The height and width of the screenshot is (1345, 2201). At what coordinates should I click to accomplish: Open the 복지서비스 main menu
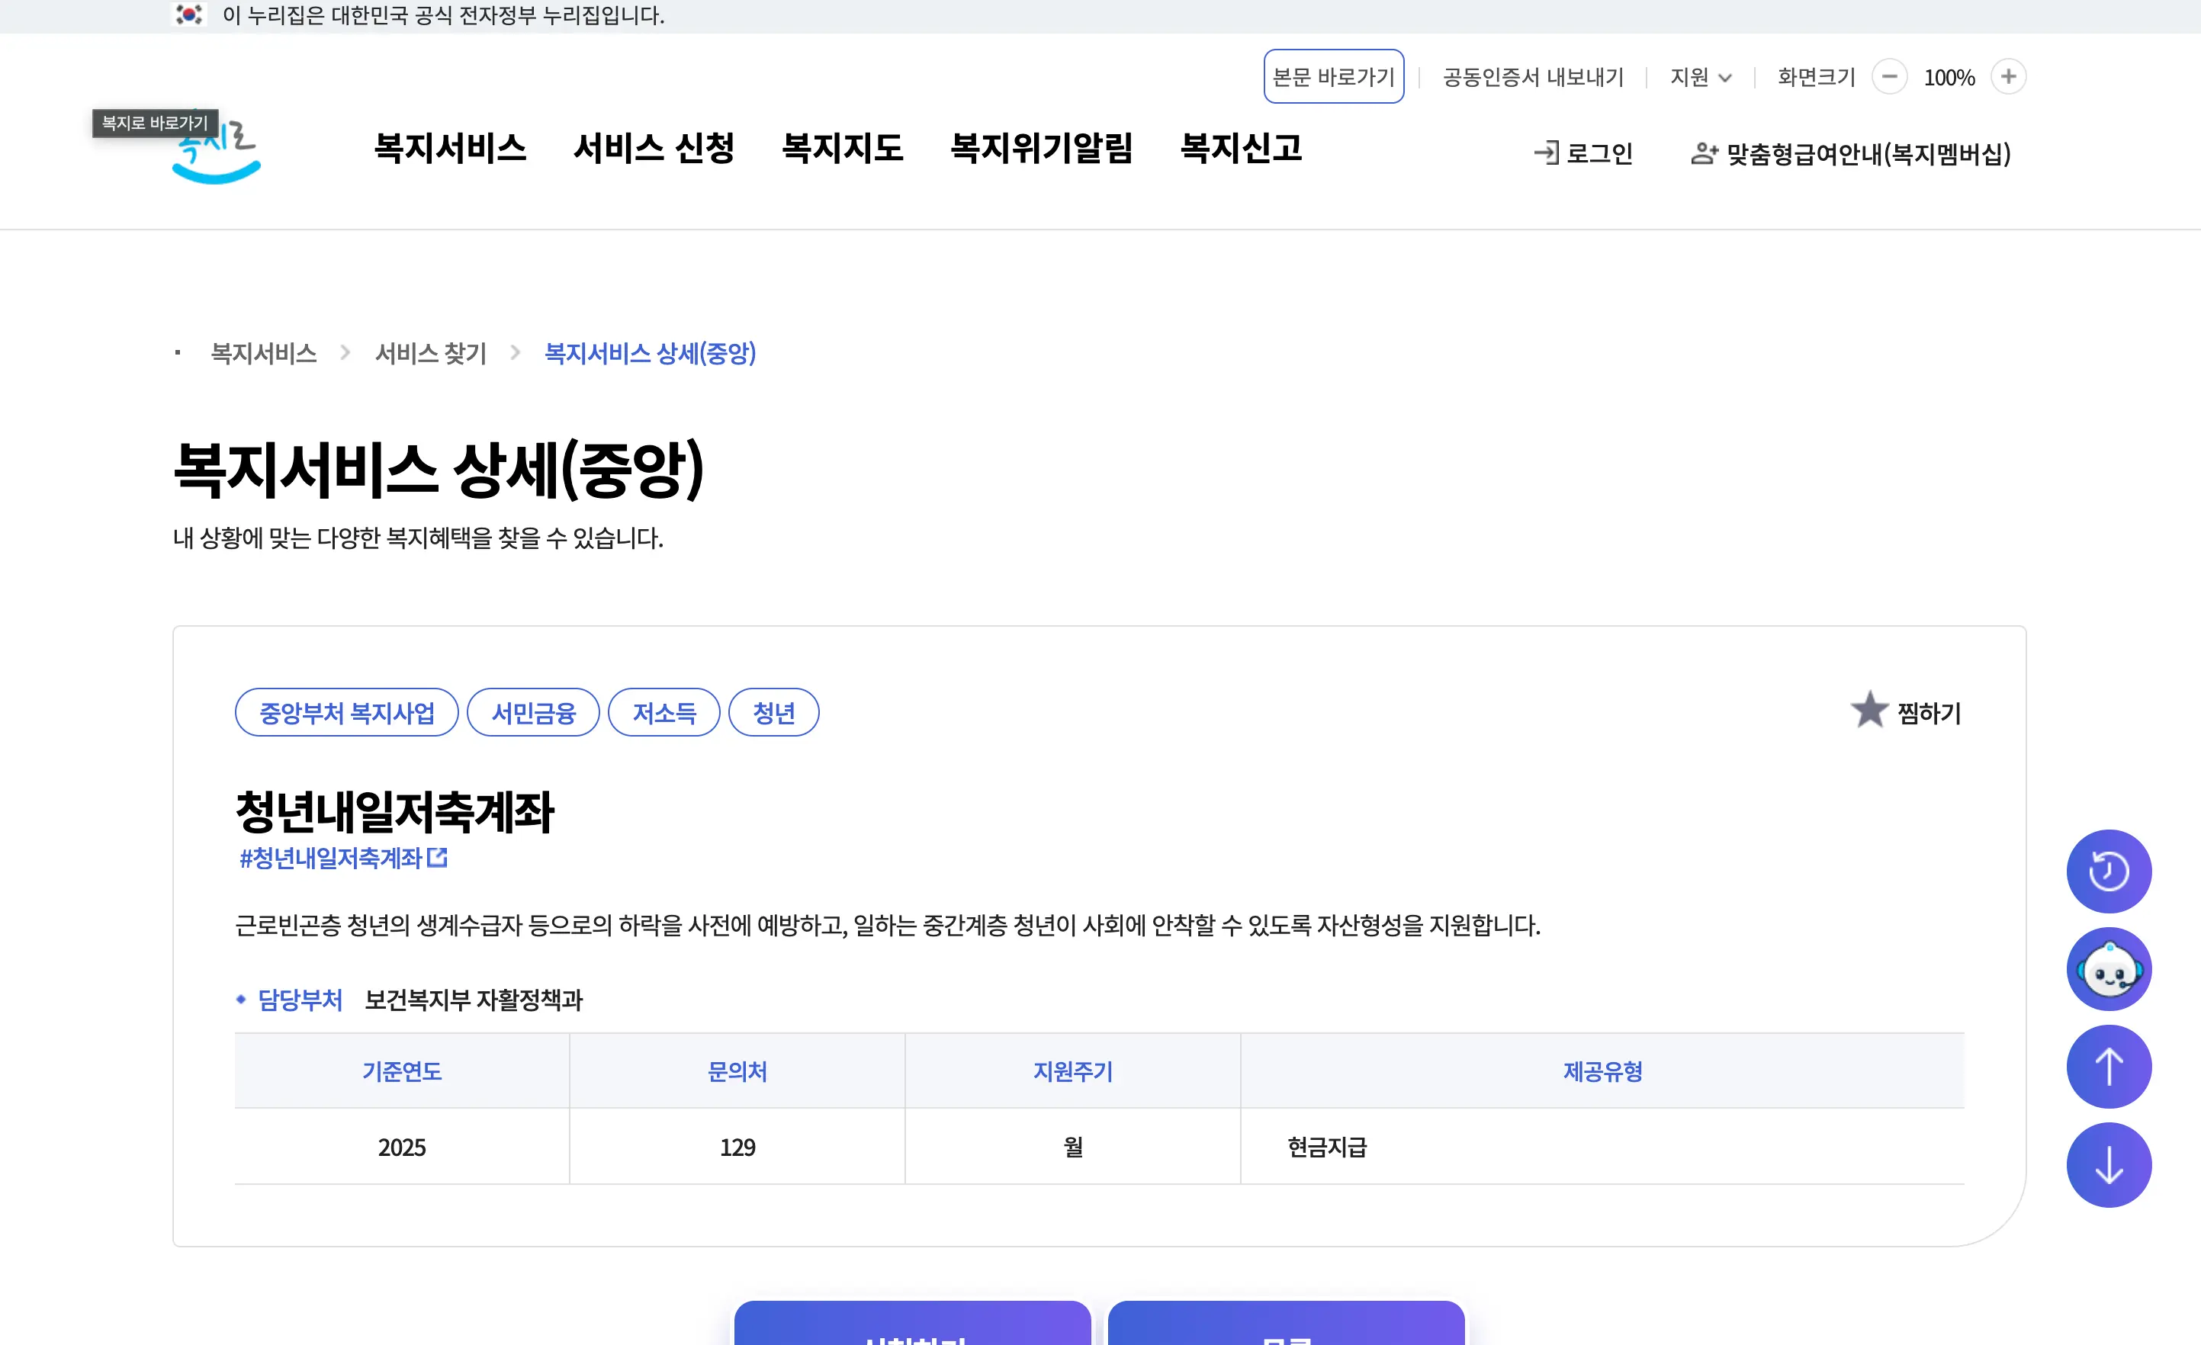click(450, 148)
